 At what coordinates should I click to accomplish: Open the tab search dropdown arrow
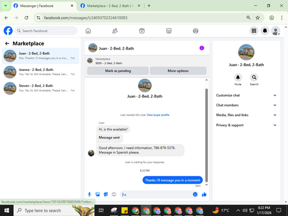click(x=6, y=6)
